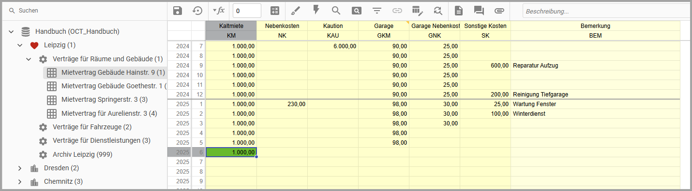Click the green highlighted 1.000,00 cell
The height and width of the screenshot is (191, 692).
point(231,152)
